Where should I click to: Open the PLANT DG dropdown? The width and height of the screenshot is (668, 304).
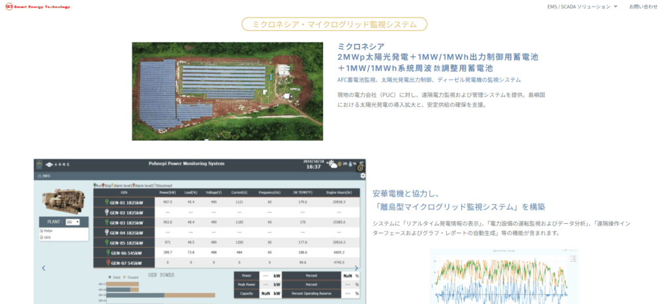[72, 222]
